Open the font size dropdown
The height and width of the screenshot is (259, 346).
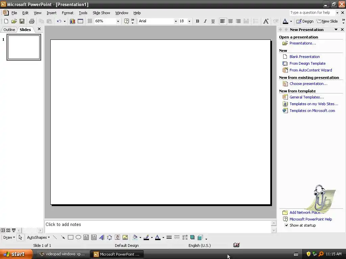point(189,21)
